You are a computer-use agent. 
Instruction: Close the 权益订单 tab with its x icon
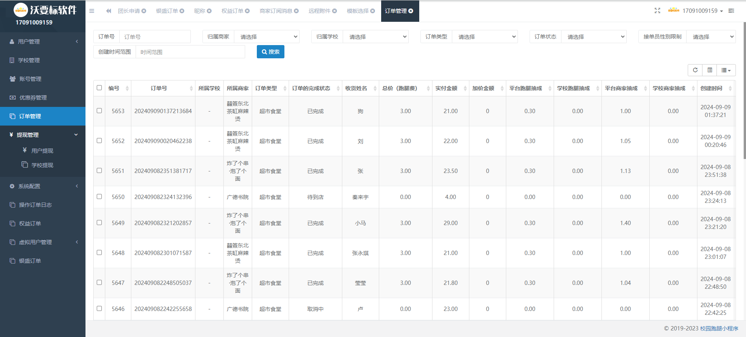point(247,11)
